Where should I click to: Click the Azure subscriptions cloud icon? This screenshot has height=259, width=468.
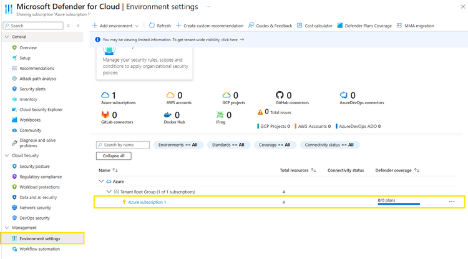105,95
